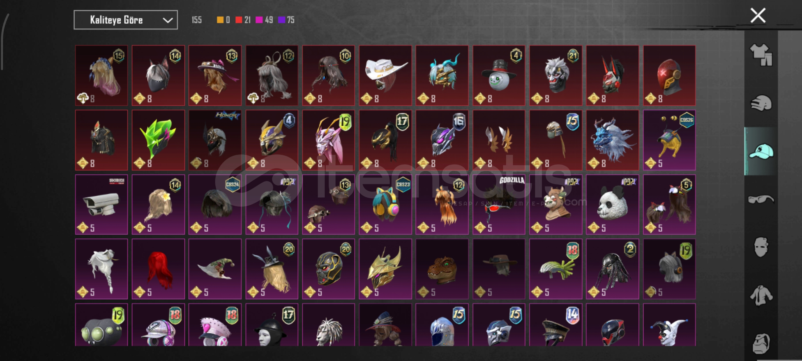Open the outfits category icon in sidebar
Viewport: 802px width, 361px height.
[761, 55]
